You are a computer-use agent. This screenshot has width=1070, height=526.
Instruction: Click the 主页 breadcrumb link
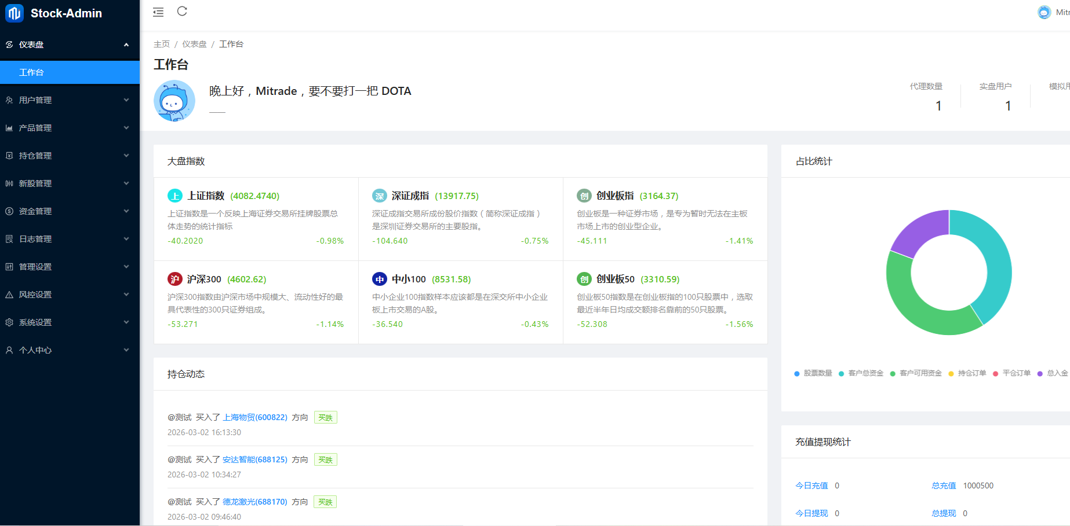(x=162, y=44)
